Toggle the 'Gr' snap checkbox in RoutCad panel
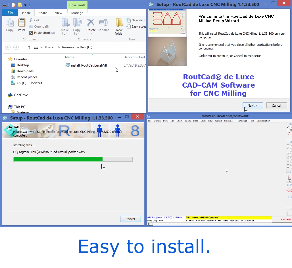The image size is (292, 268). click(x=288, y=151)
